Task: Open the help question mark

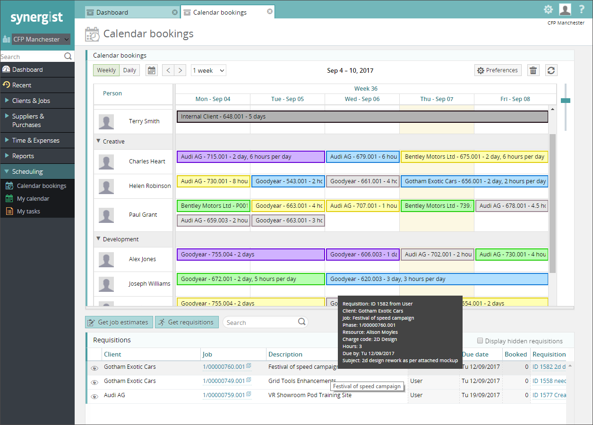Action: pos(582,9)
